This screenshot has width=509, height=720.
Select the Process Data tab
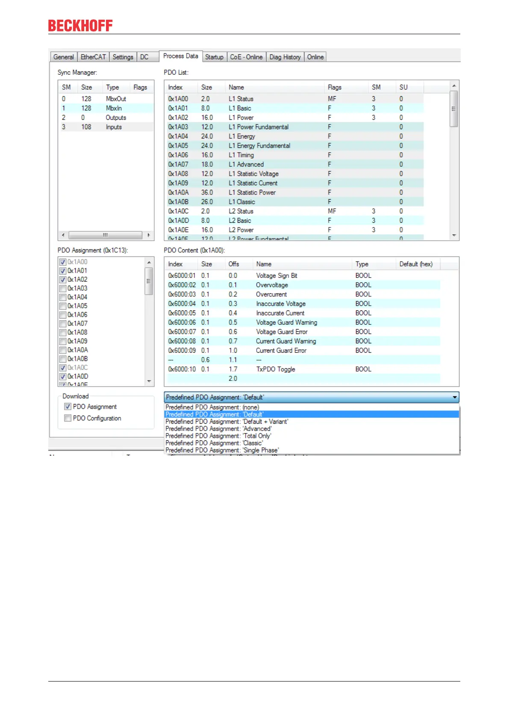pyautogui.click(x=181, y=56)
